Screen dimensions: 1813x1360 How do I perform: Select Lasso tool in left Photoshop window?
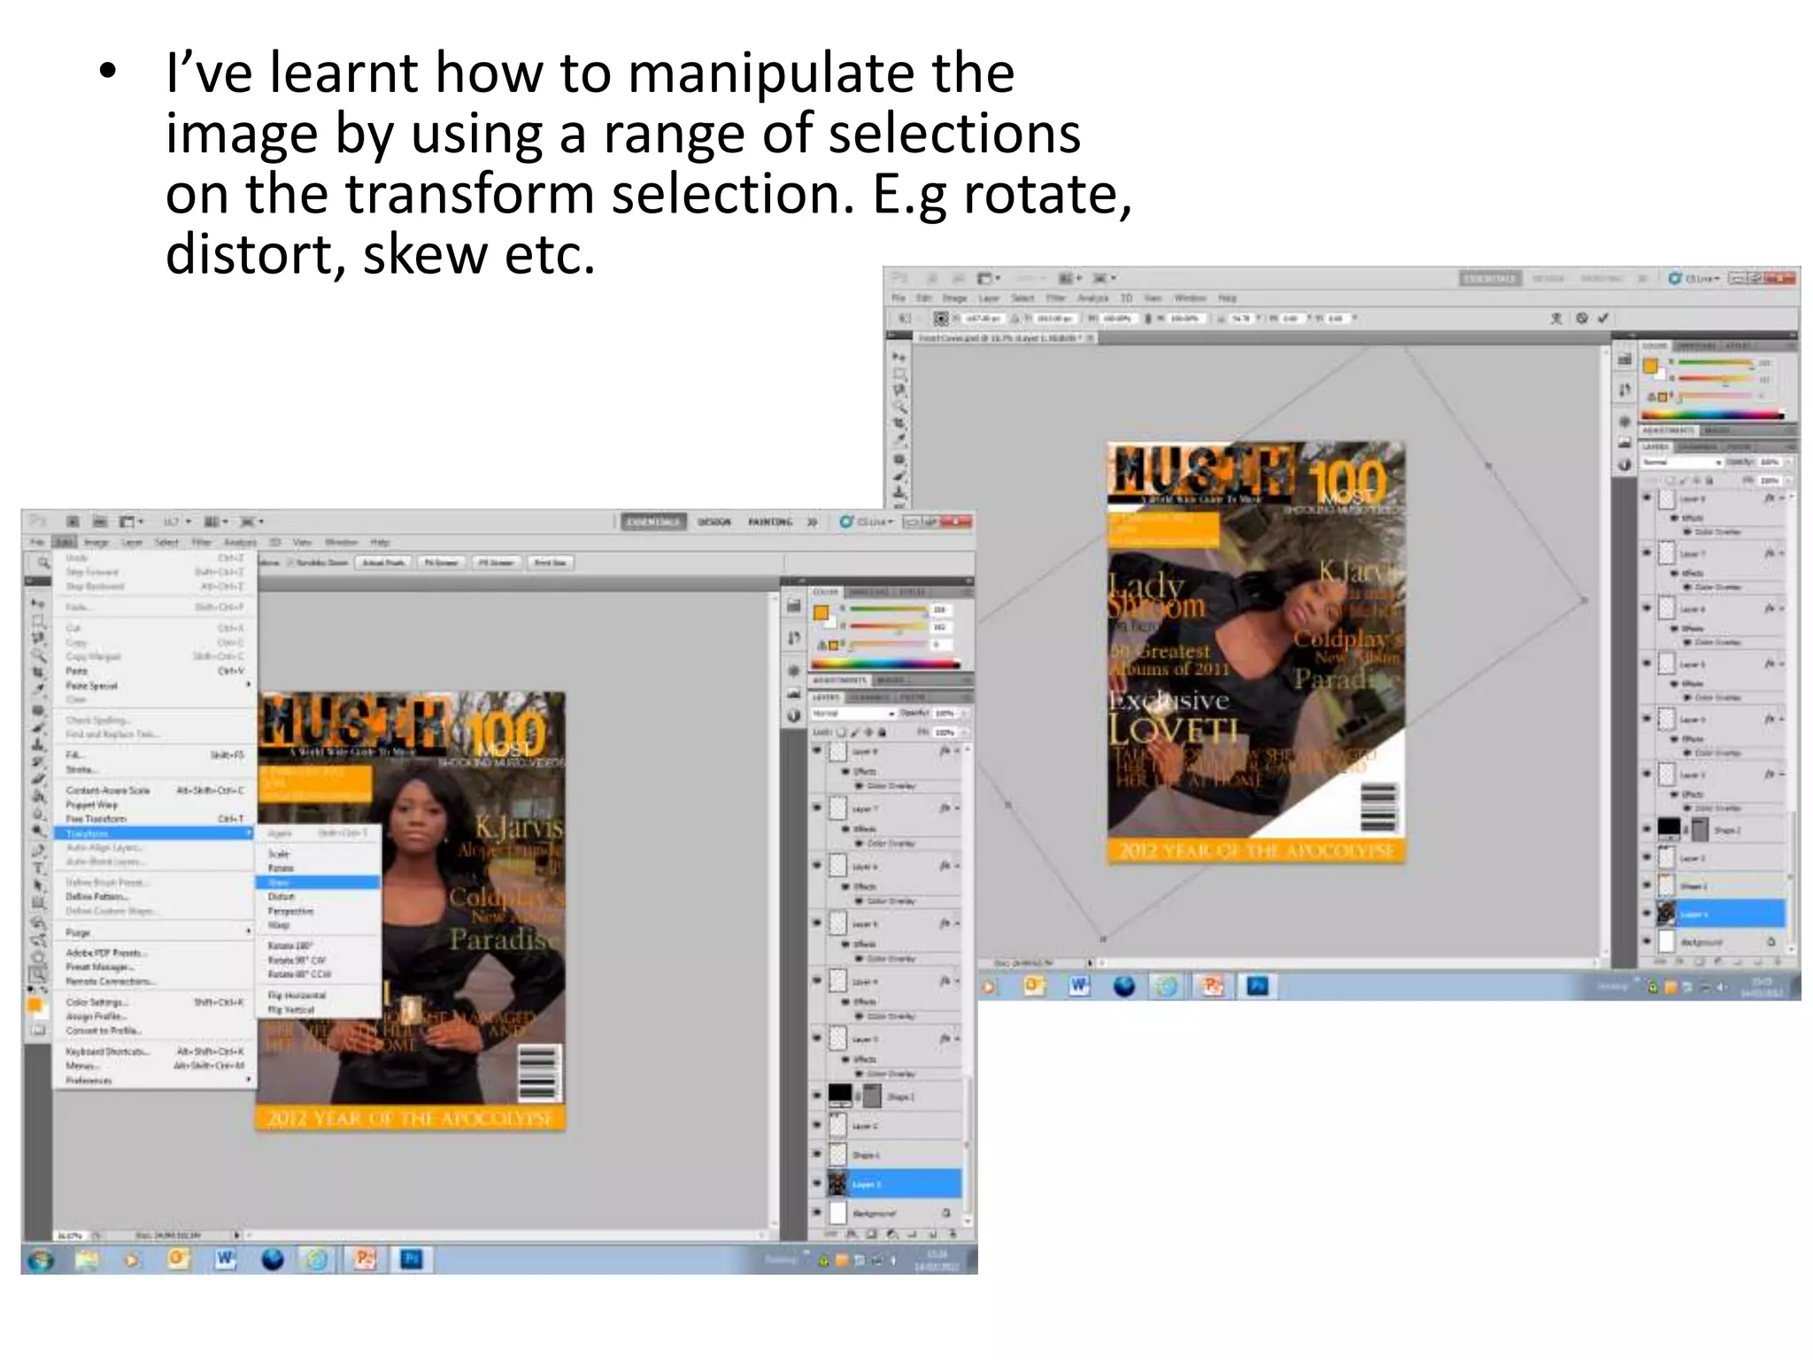tap(37, 637)
